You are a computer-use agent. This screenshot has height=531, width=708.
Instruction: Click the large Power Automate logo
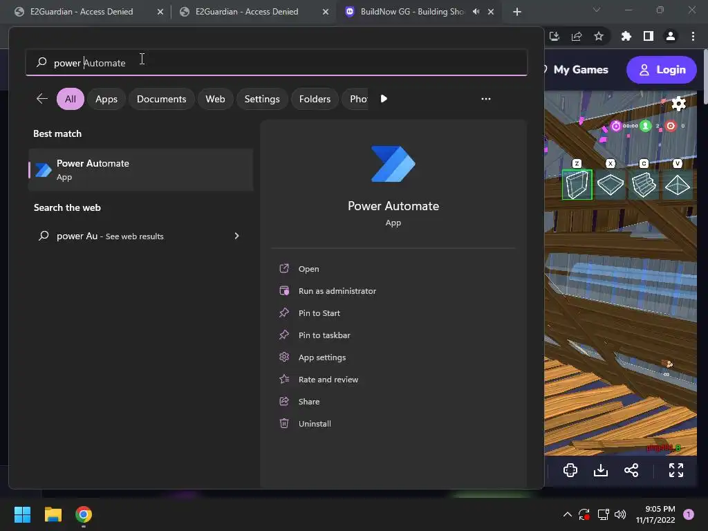tap(393, 163)
